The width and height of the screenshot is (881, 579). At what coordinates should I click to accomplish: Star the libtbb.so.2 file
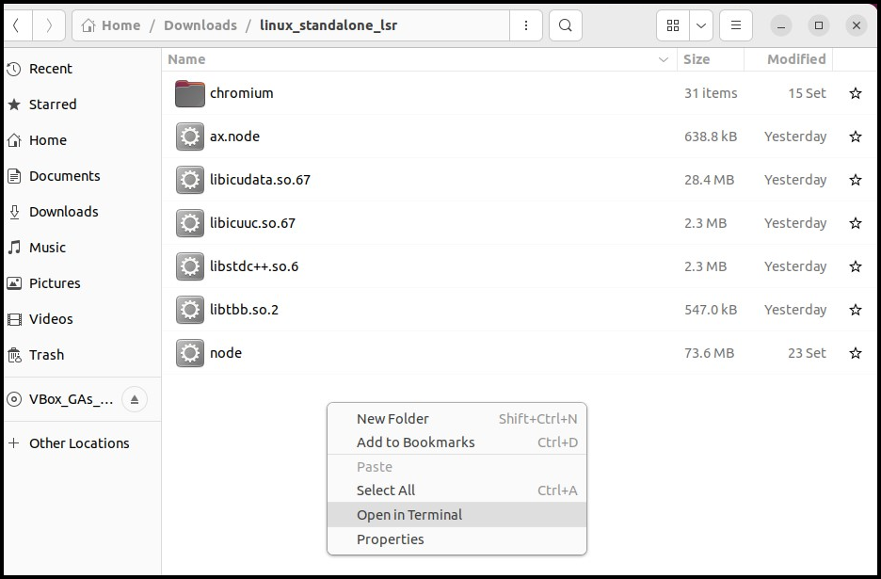tap(855, 310)
